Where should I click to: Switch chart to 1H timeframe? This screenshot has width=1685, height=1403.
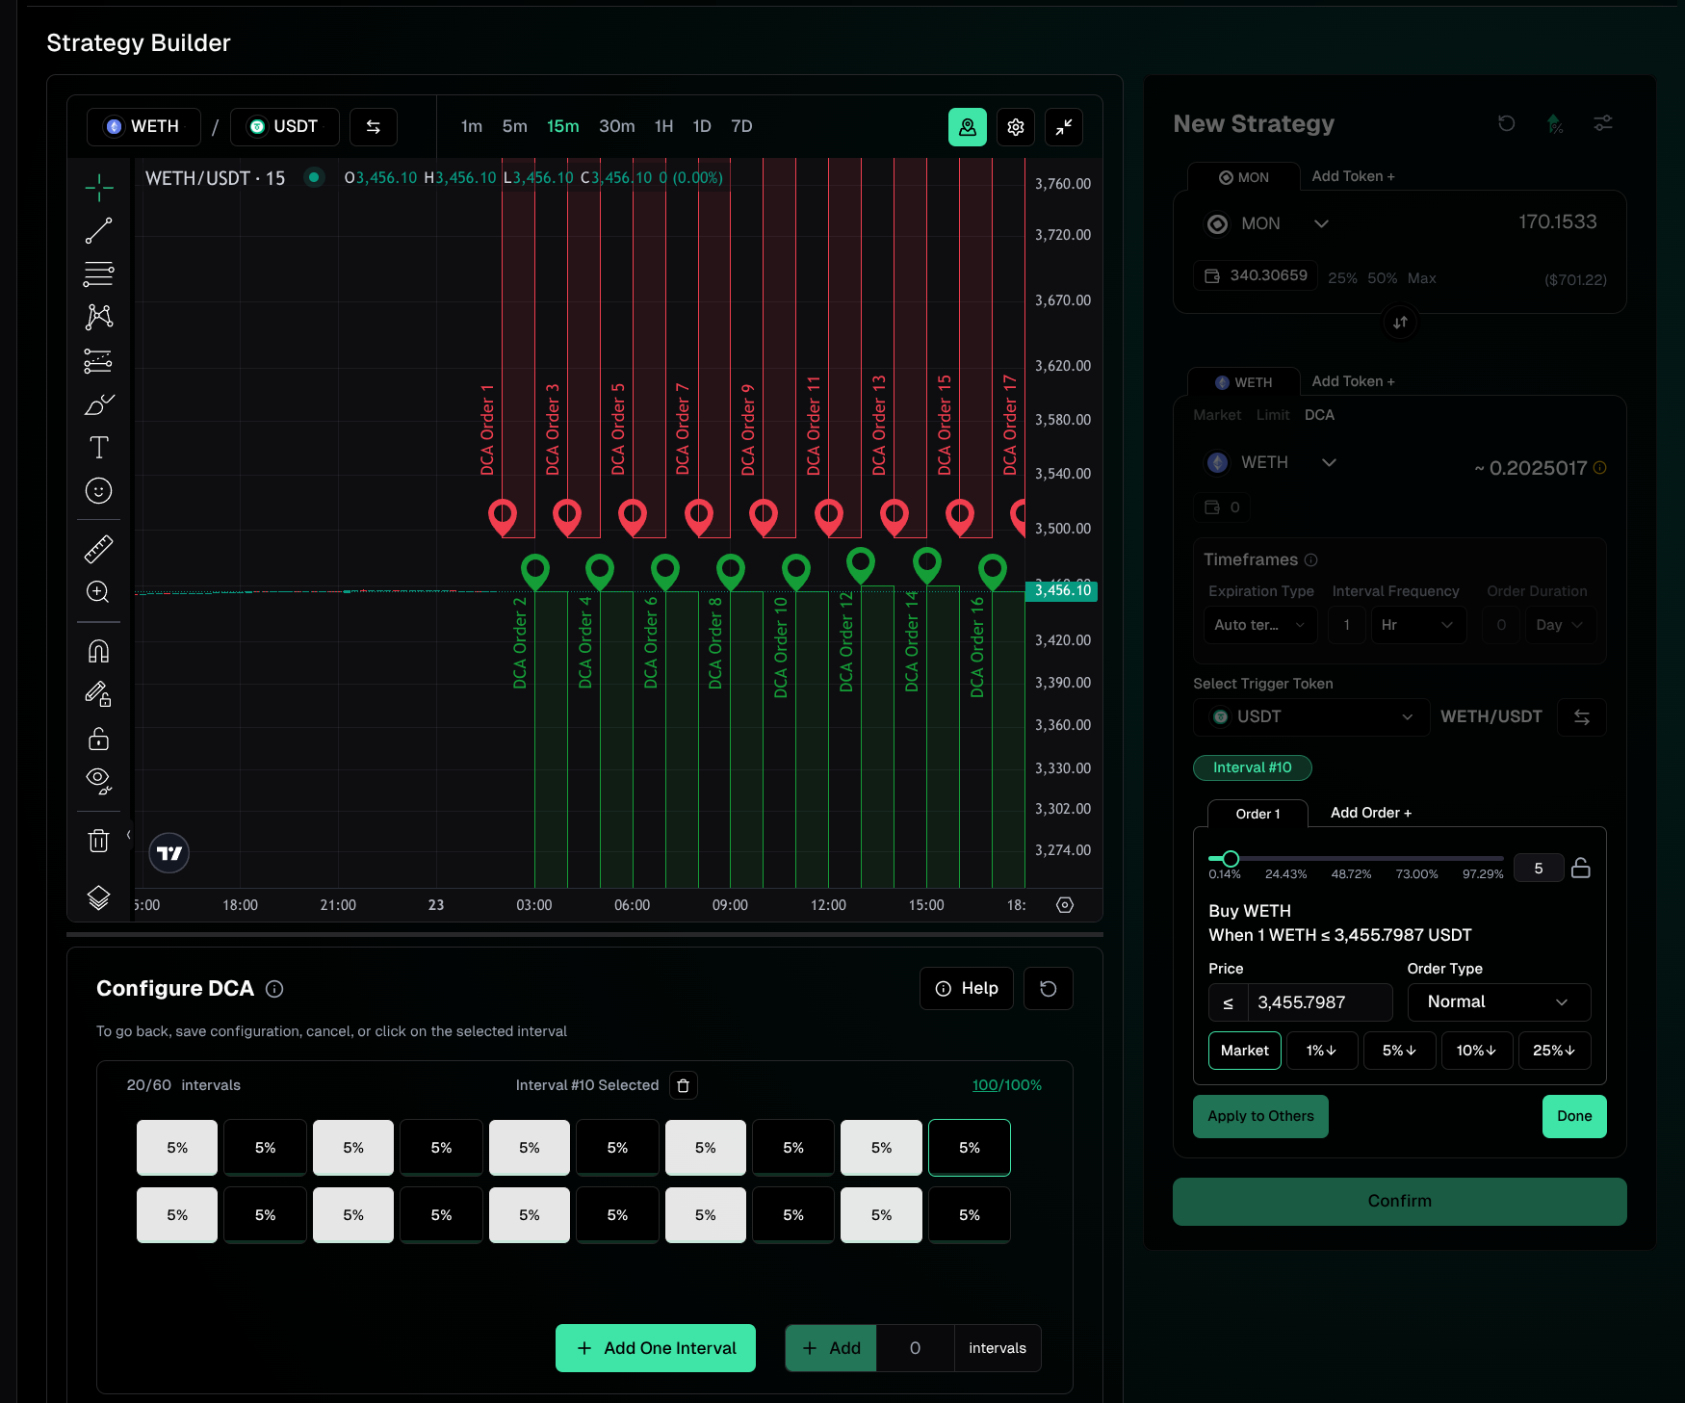pos(663,127)
